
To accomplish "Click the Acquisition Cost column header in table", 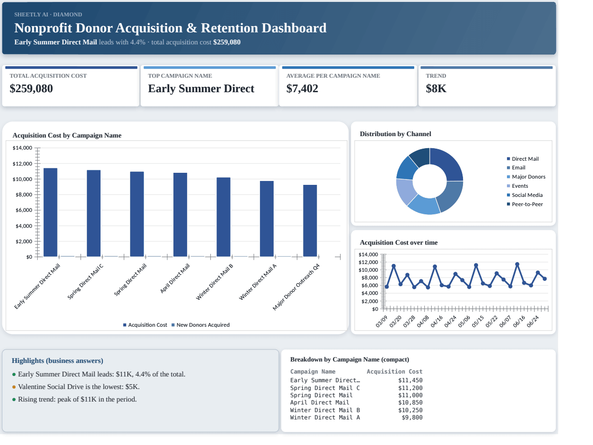I will click(394, 372).
